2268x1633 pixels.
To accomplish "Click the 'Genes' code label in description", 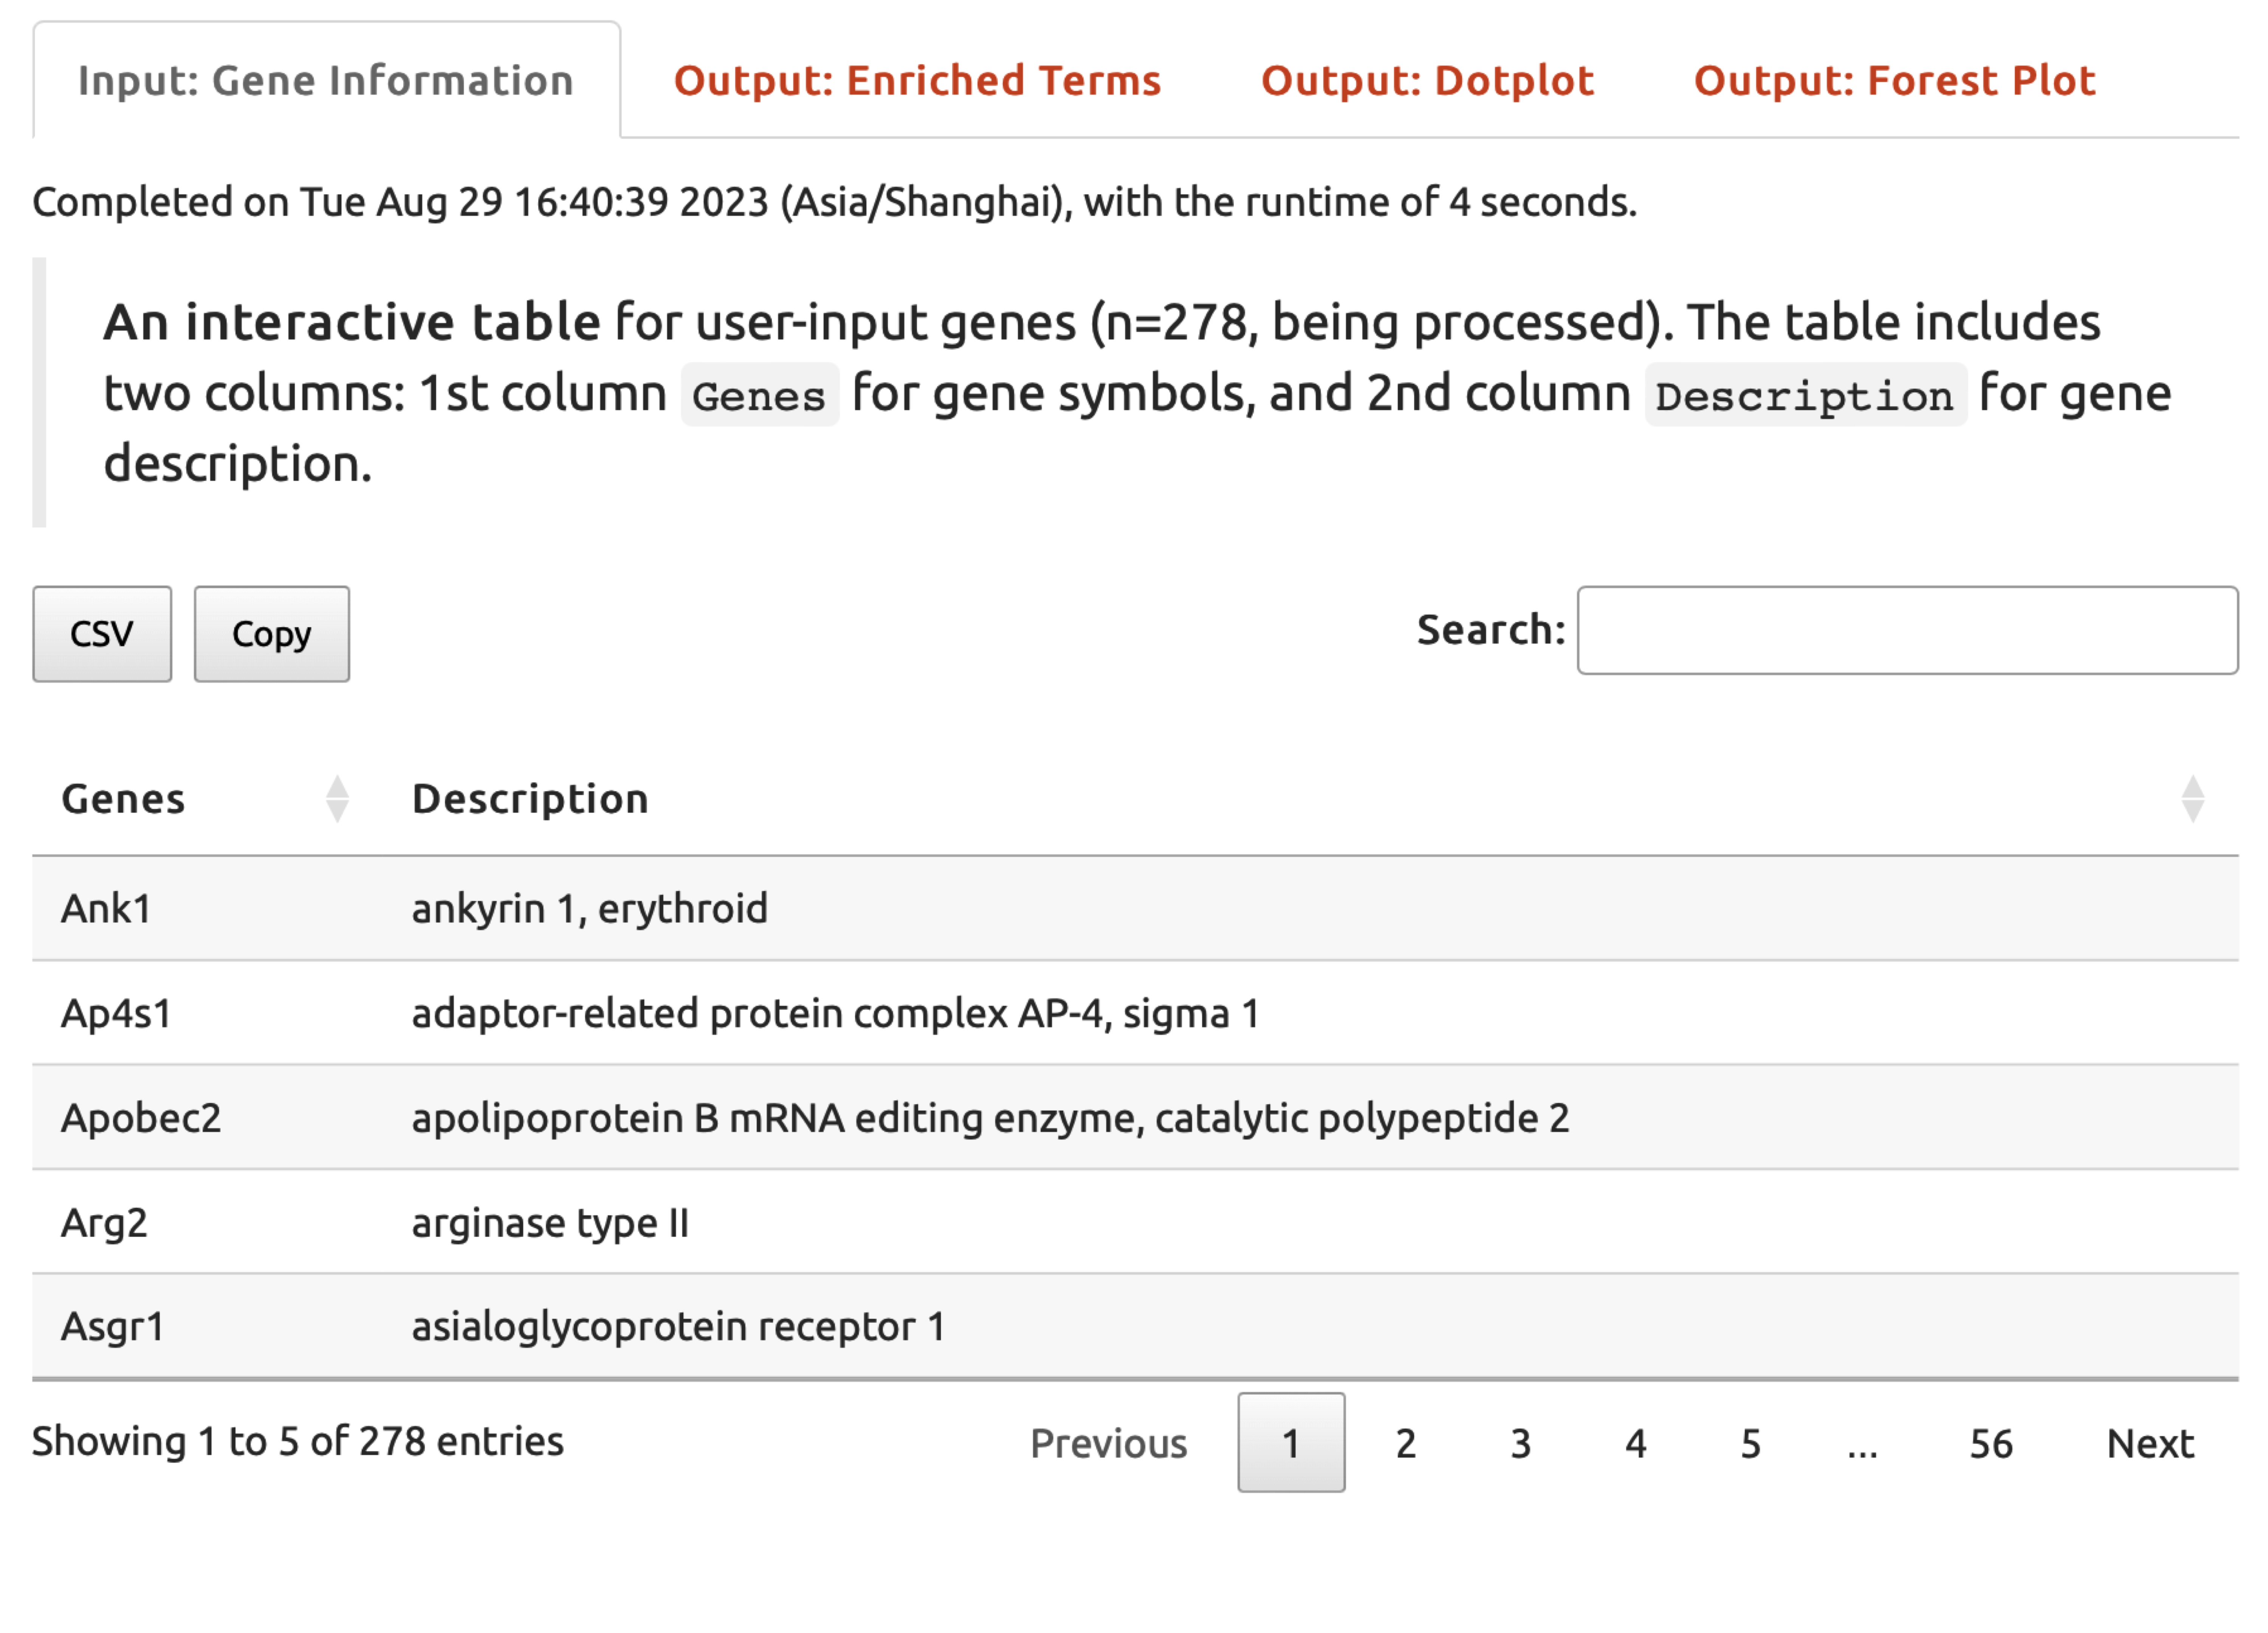I will [760, 395].
